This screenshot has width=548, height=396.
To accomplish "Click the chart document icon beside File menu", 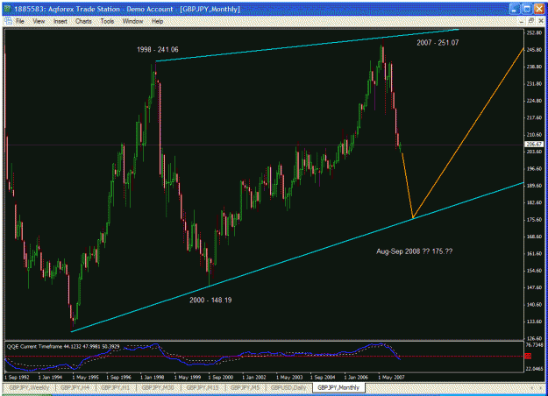I will 8,21.
